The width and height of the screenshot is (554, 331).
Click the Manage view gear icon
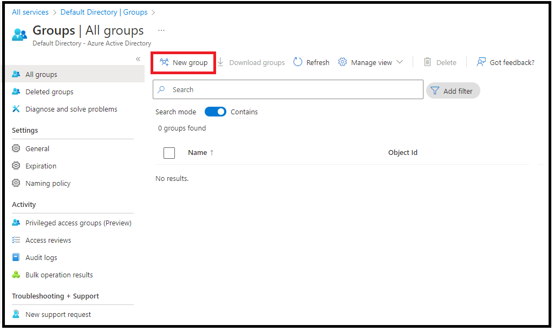pyautogui.click(x=342, y=62)
